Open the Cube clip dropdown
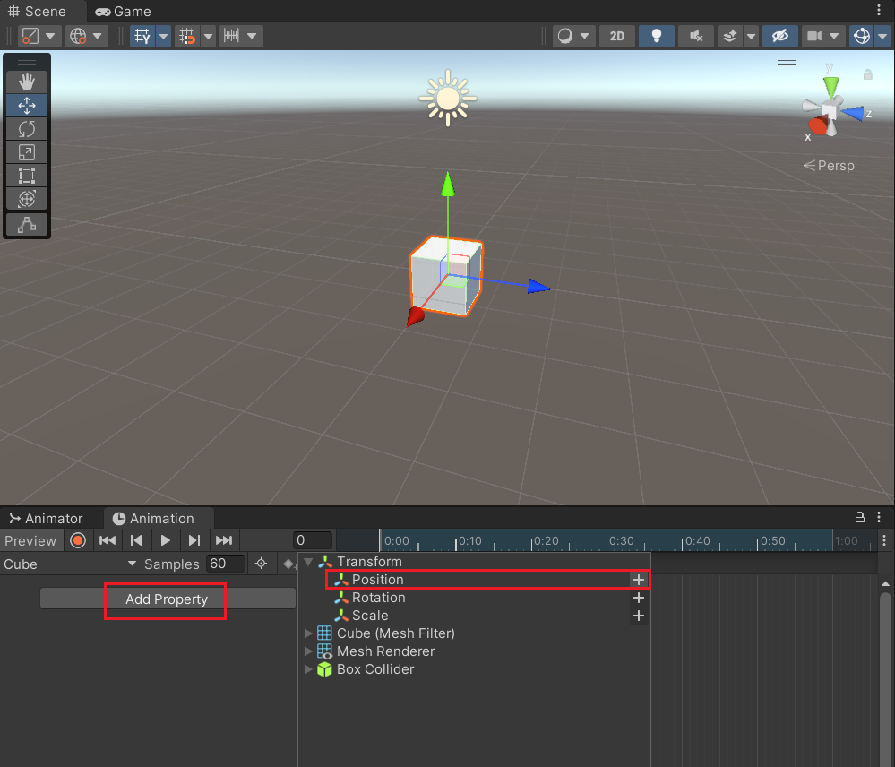This screenshot has width=895, height=767. pos(70,564)
